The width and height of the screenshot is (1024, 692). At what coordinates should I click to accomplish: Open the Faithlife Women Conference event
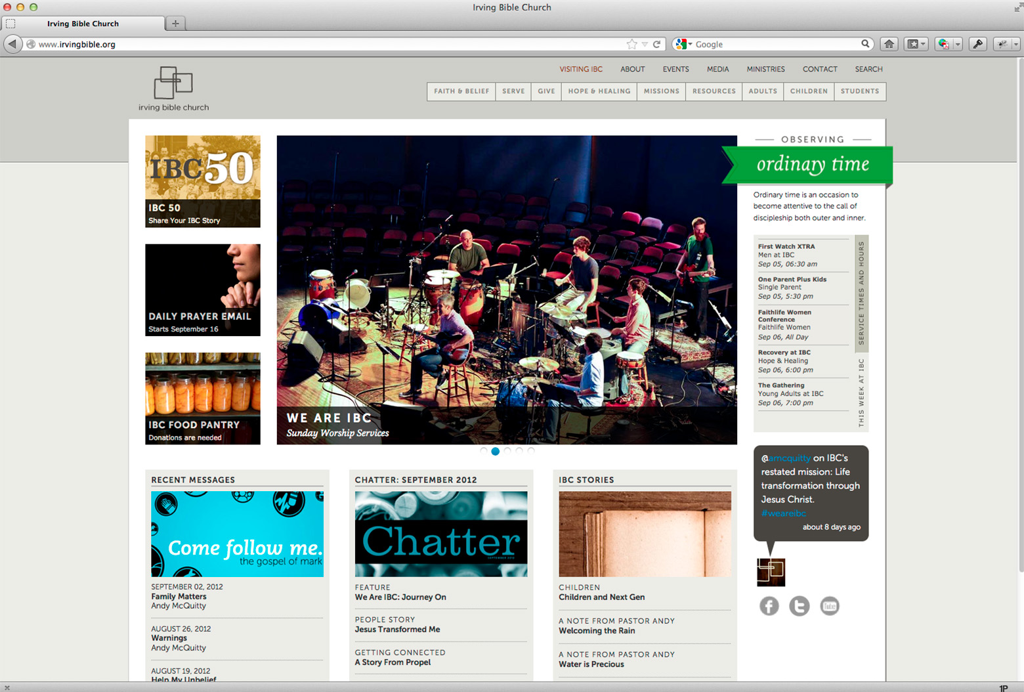point(785,316)
